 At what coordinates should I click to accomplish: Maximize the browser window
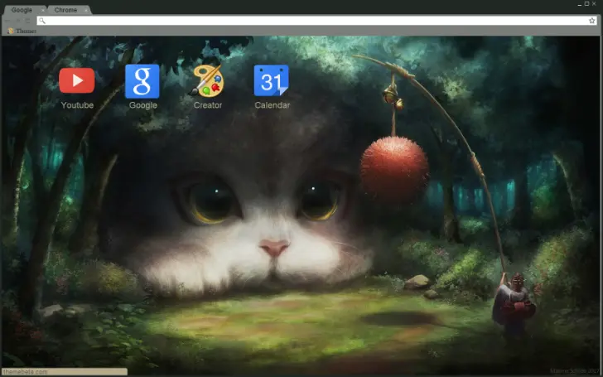click(586, 4)
